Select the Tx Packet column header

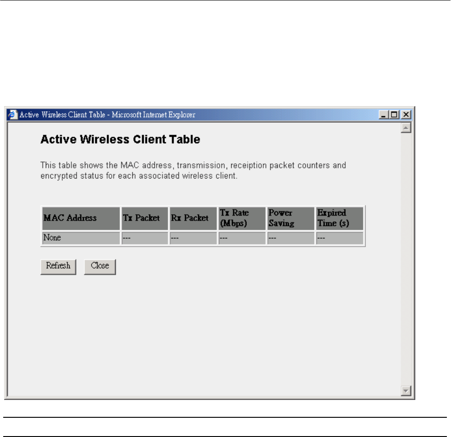(x=145, y=218)
